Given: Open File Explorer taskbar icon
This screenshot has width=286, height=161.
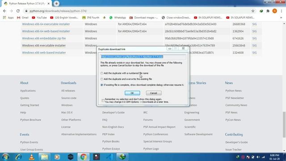Looking at the screenshot, I should point(44,157).
